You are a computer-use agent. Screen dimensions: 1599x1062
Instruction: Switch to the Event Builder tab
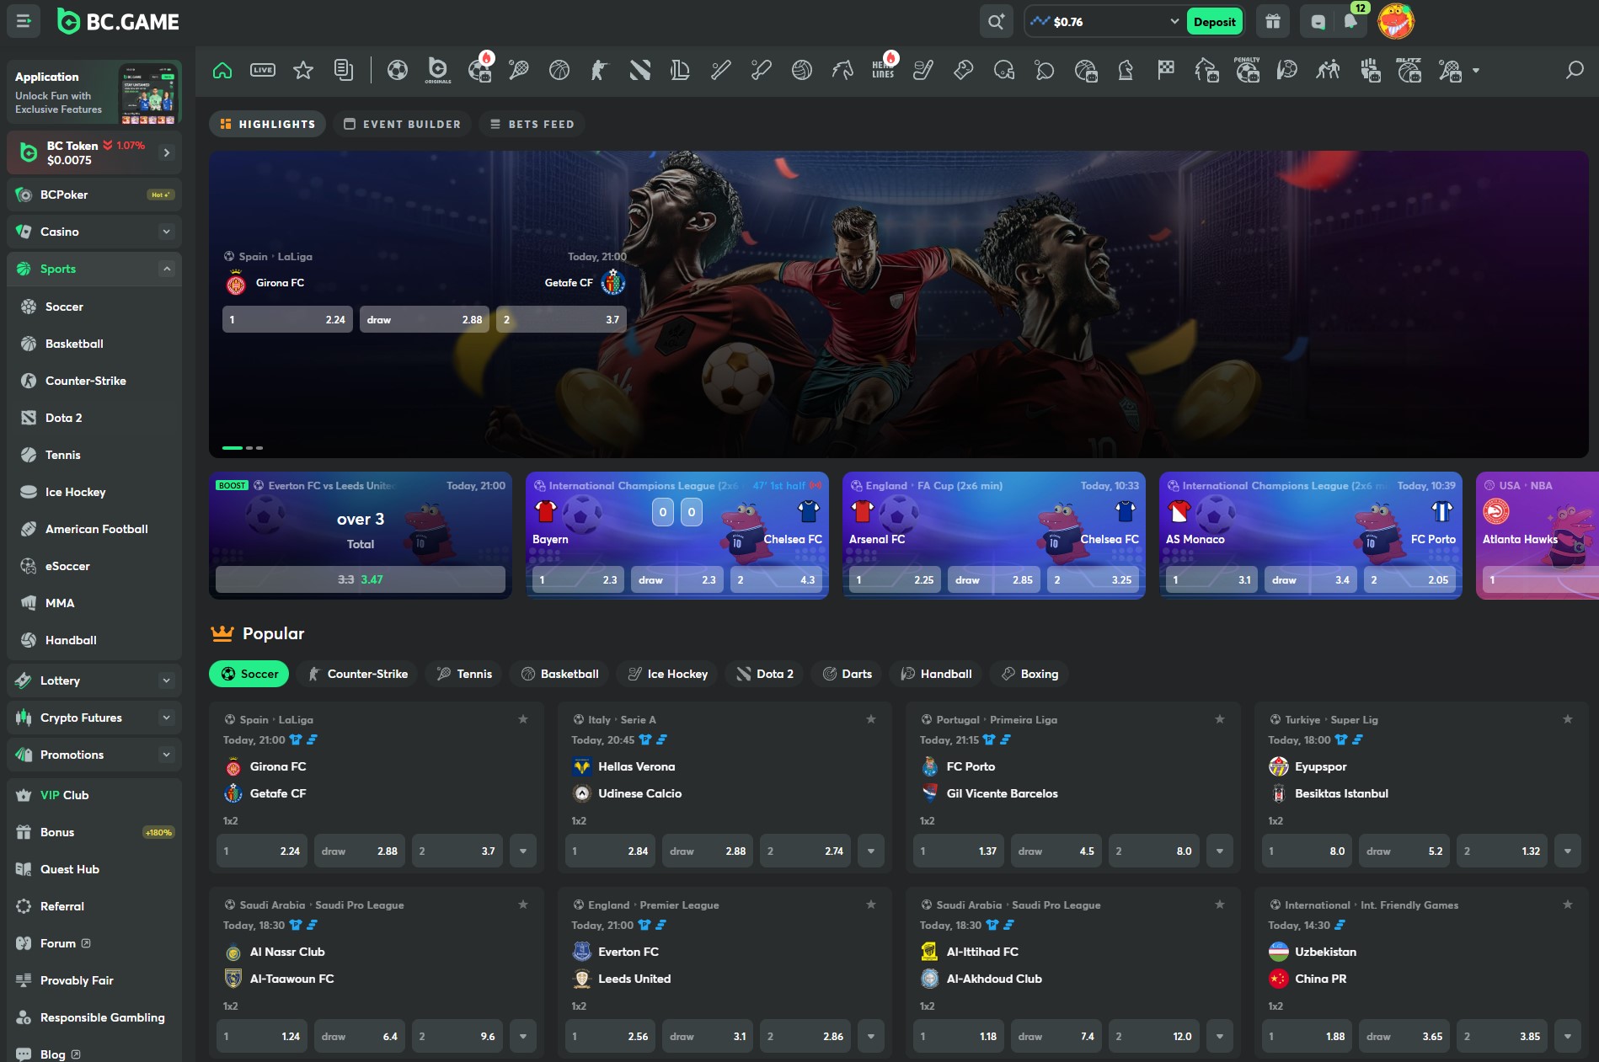pos(403,124)
